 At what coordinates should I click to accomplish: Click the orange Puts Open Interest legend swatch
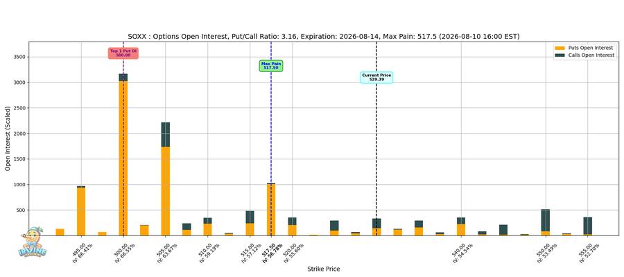[x=560, y=48]
